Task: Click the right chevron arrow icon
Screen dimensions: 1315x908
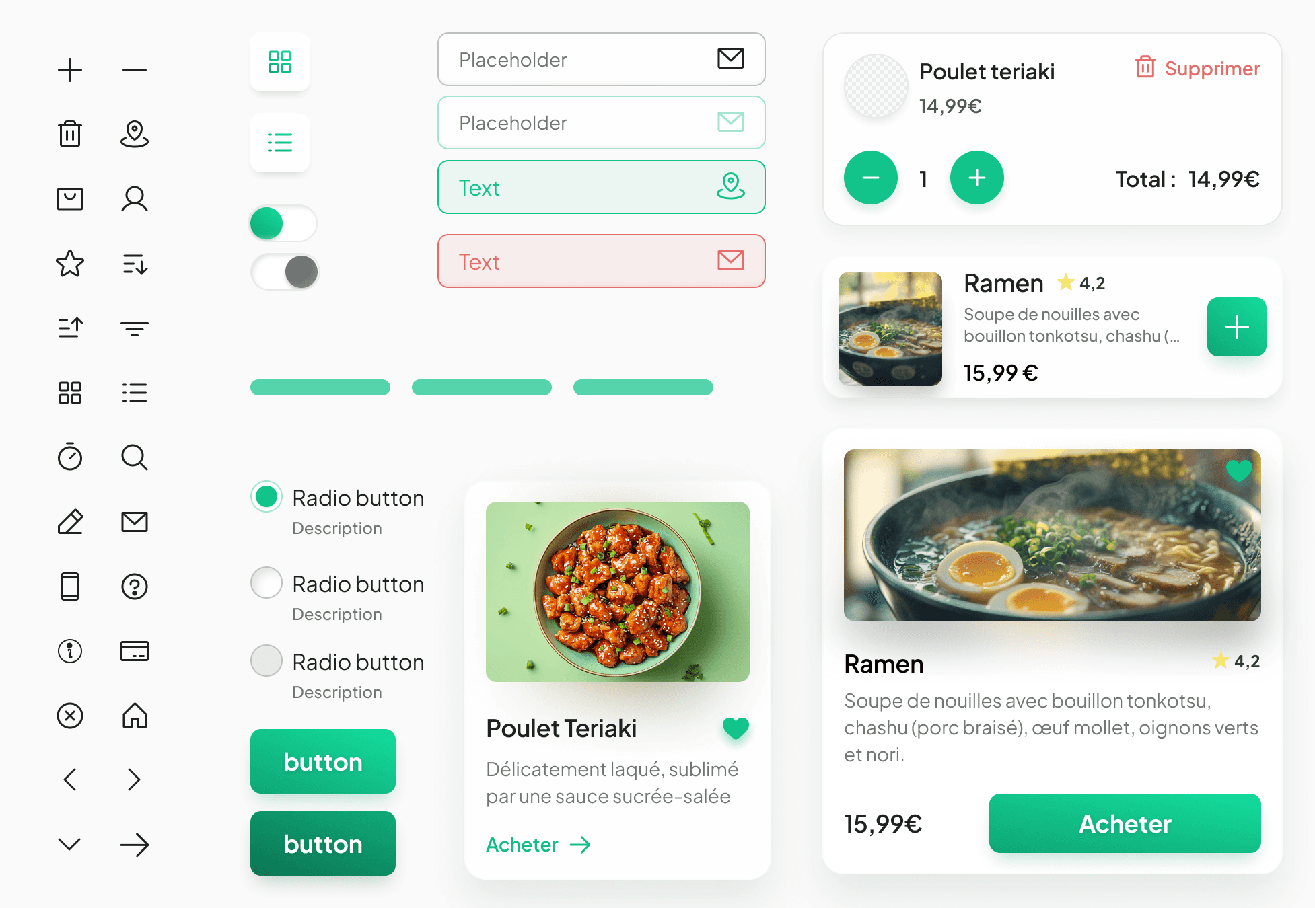Action: point(134,780)
